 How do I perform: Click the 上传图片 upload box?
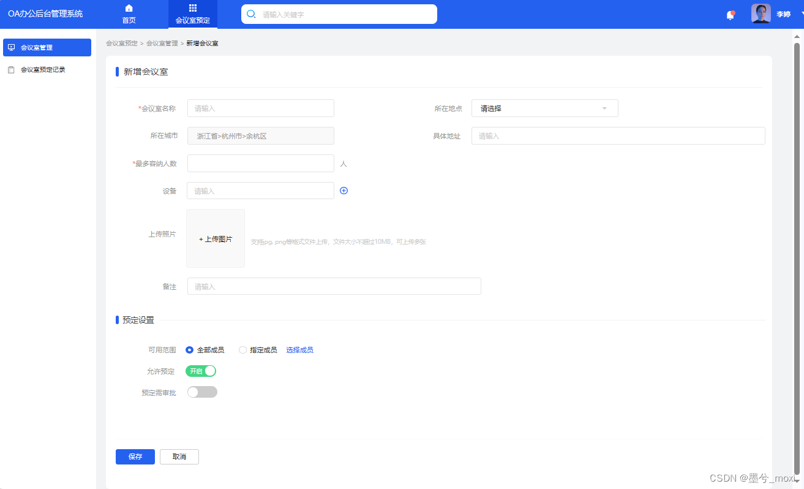coord(216,238)
